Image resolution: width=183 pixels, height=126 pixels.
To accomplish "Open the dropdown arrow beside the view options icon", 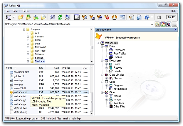I will click(x=14, y=17).
